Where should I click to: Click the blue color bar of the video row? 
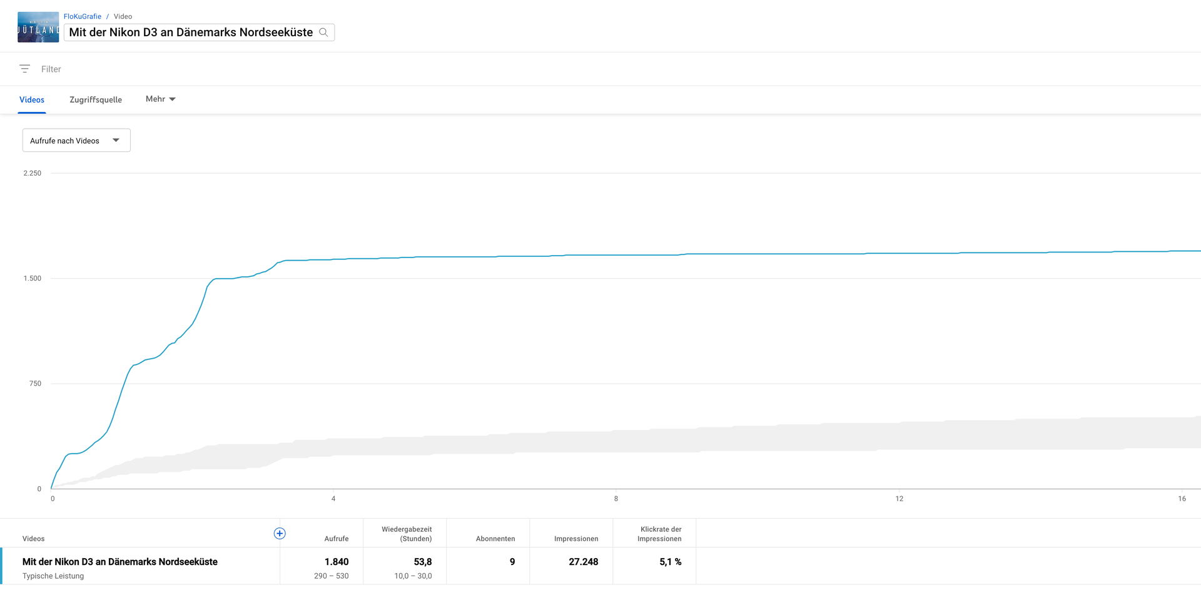1,566
